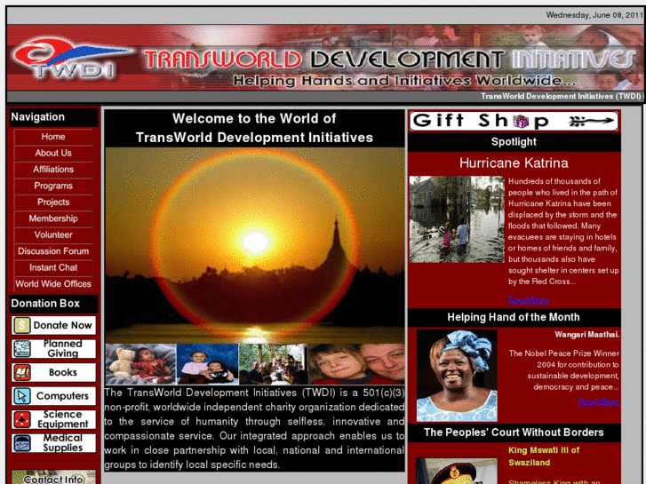Click the Books donation button
This screenshot has height=484, width=646.
[x=53, y=372]
